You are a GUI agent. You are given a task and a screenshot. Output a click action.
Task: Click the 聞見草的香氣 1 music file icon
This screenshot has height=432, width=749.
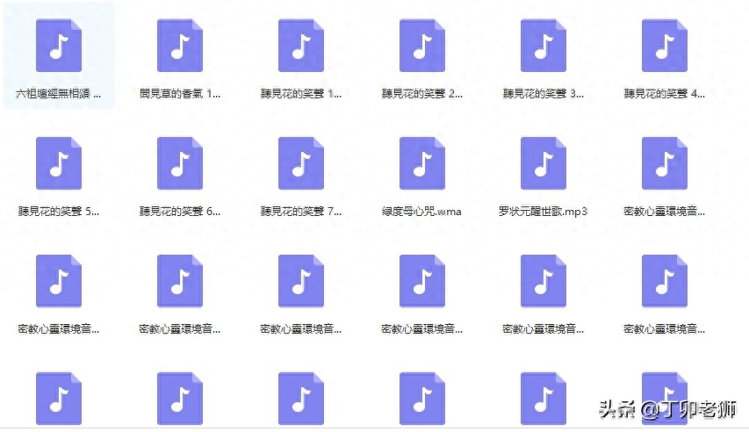[180, 46]
